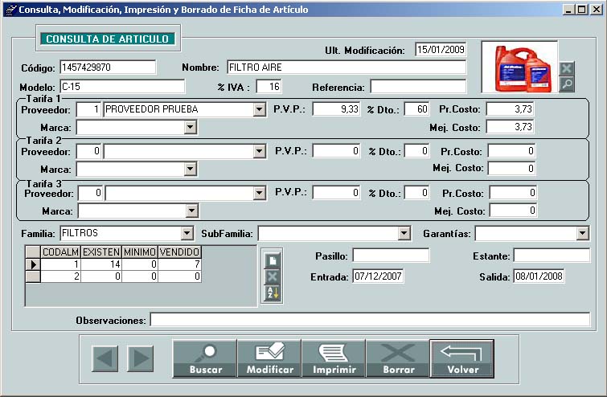Click VENDIDO cell with value 7

[x=179, y=264]
